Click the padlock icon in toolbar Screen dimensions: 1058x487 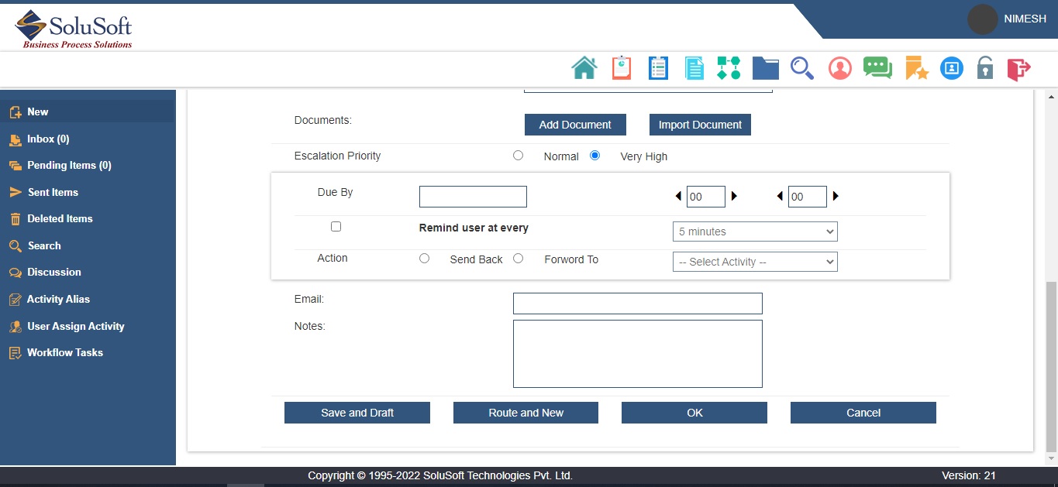click(984, 68)
